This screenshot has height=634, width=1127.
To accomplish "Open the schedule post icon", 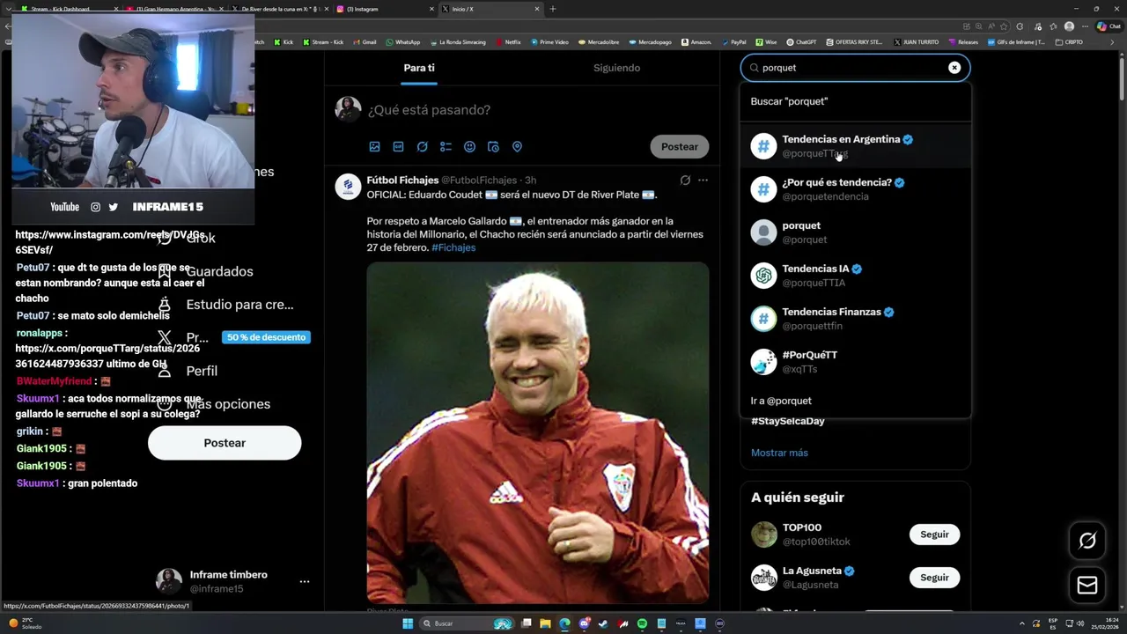I will pyautogui.click(x=493, y=147).
